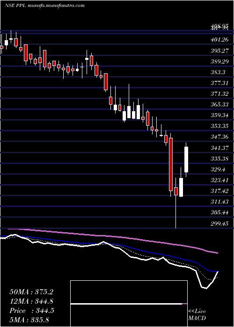The height and width of the screenshot is (327, 234).
Task: Click the 311.43 price level label
Action: click(x=219, y=202)
